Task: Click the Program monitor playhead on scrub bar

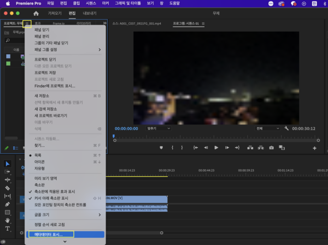Action: pyautogui.click(x=114, y=136)
